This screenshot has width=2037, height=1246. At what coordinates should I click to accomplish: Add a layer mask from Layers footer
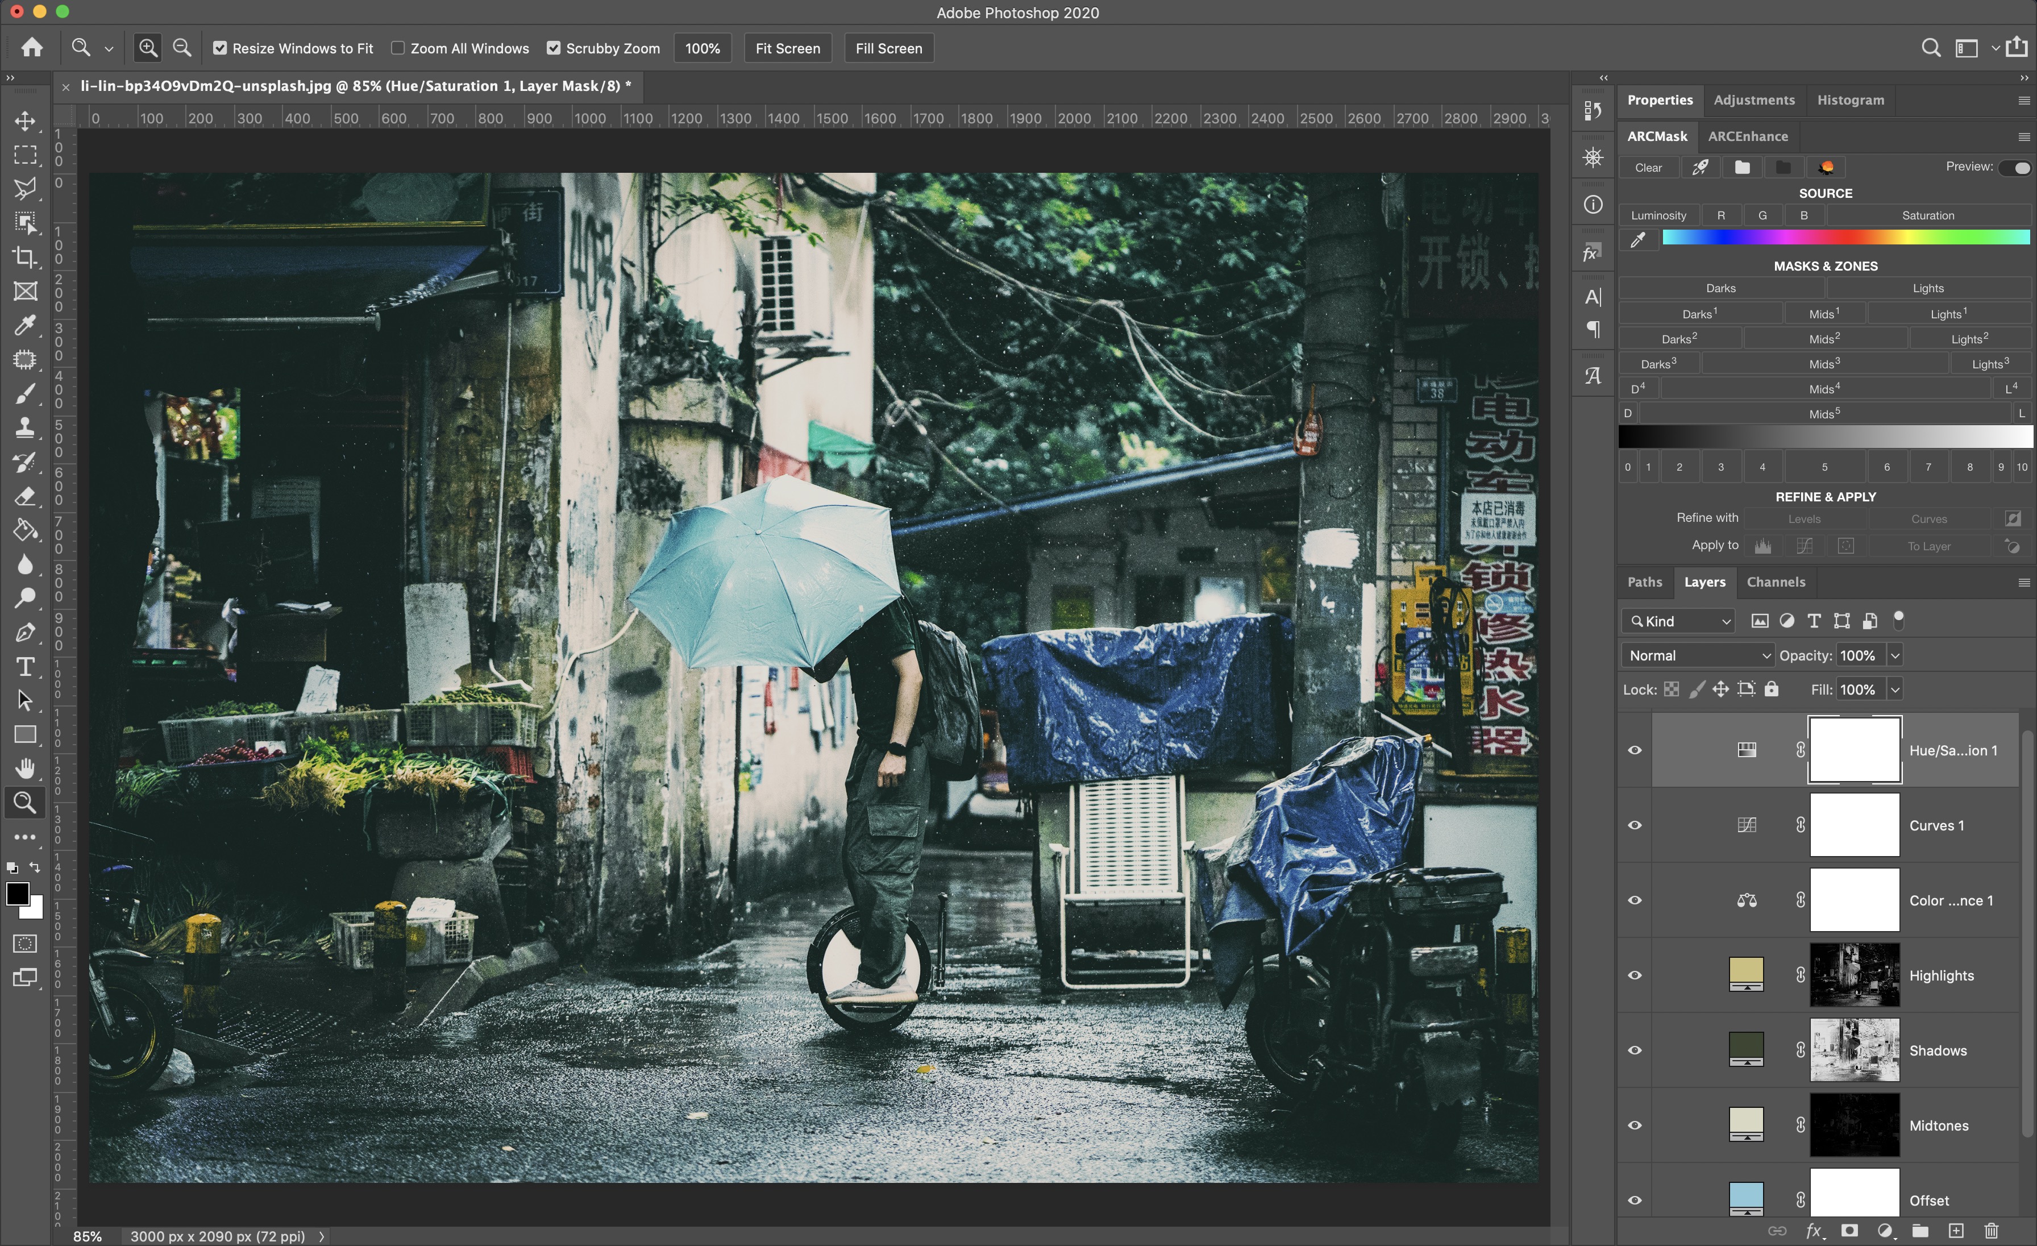click(1849, 1230)
